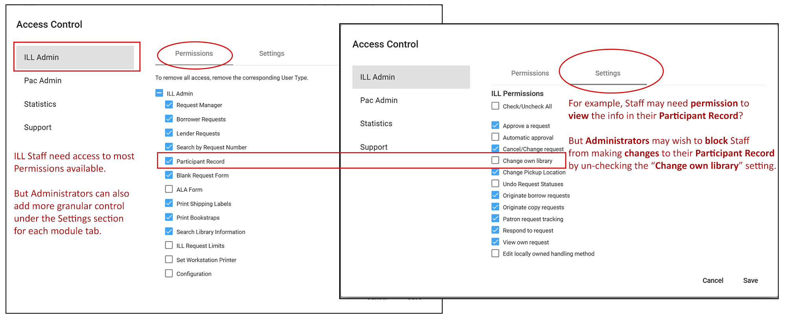Click the Save button

[750, 280]
